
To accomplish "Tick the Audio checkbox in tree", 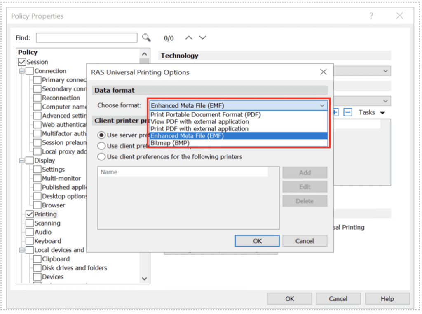I will click(x=30, y=232).
